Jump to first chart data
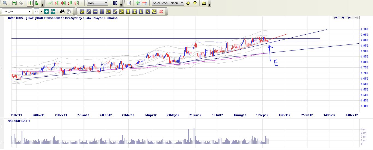The width and height of the screenshot is (373, 150). point(336,17)
